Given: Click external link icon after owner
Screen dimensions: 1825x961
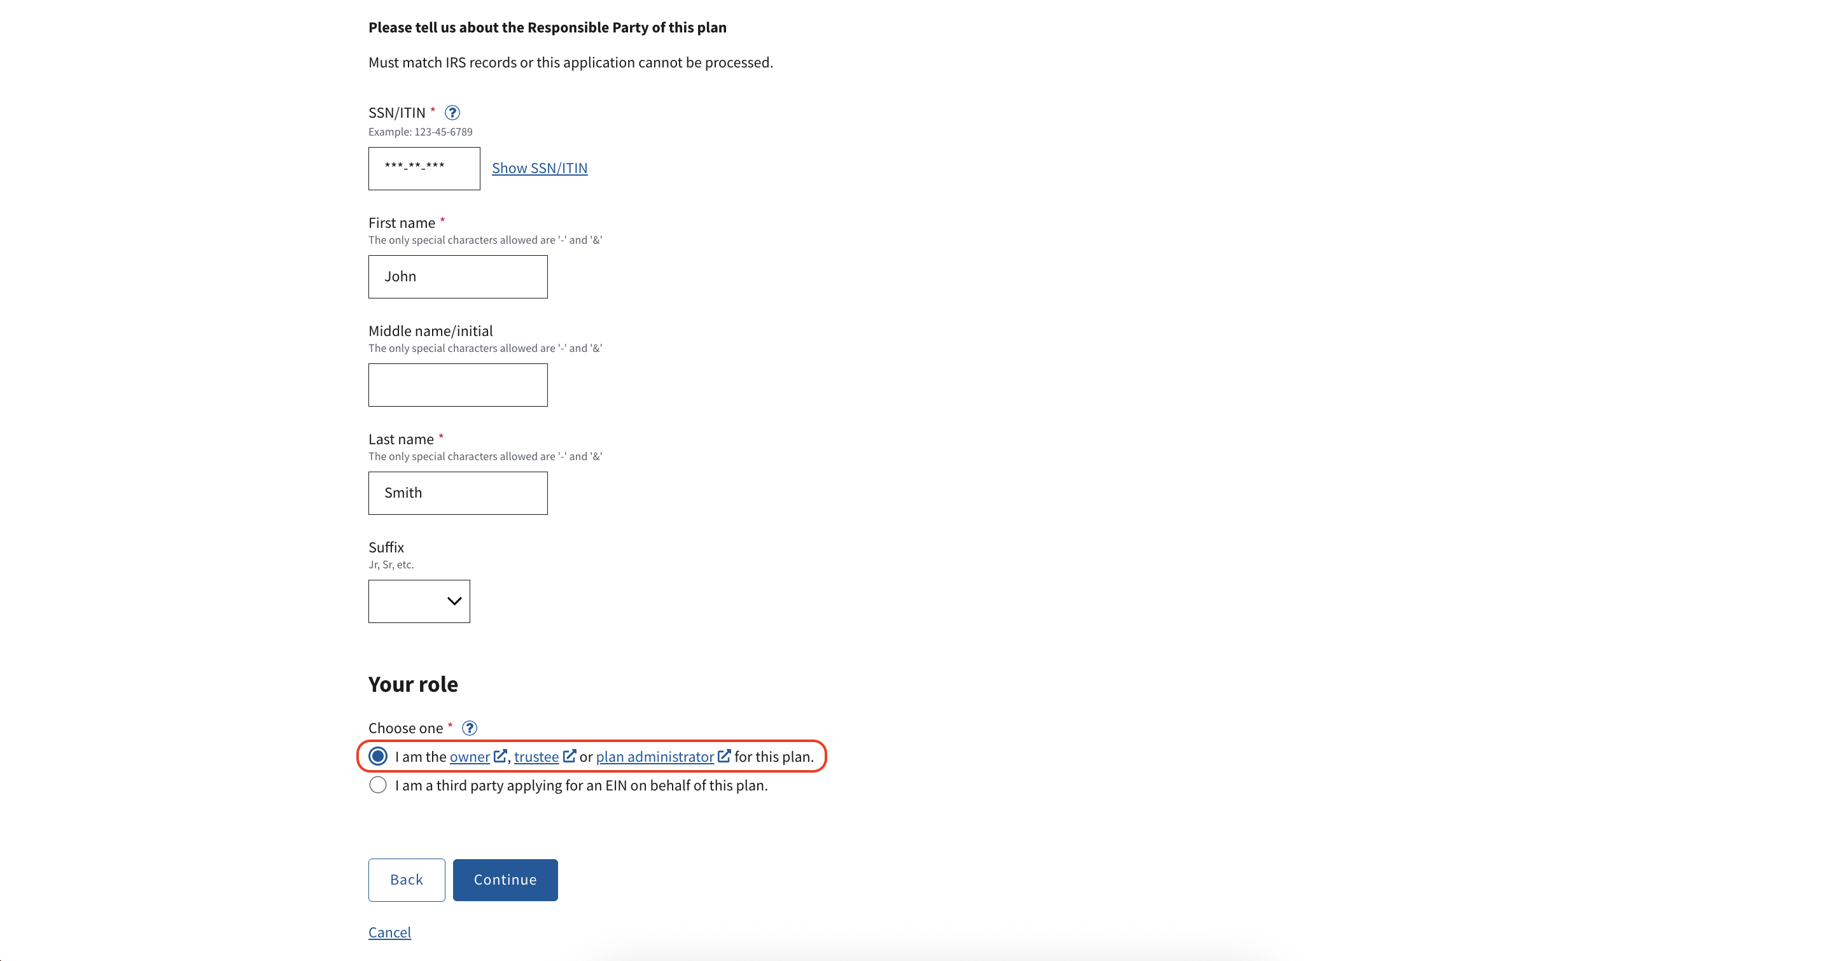Looking at the screenshot, I should (500, 756).
